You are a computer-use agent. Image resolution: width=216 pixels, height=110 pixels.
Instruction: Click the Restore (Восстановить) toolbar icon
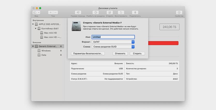121,12
